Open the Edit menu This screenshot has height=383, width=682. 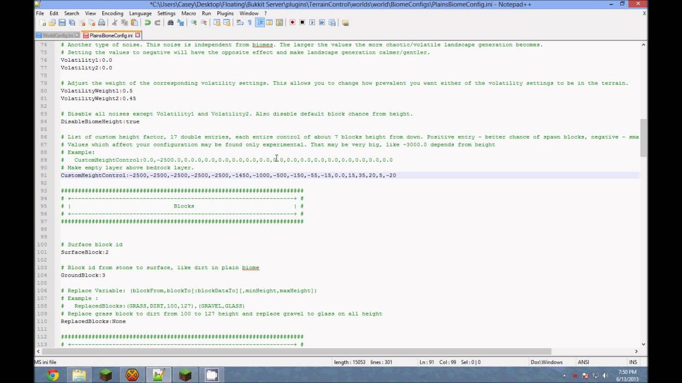click(x=54, y=13)
